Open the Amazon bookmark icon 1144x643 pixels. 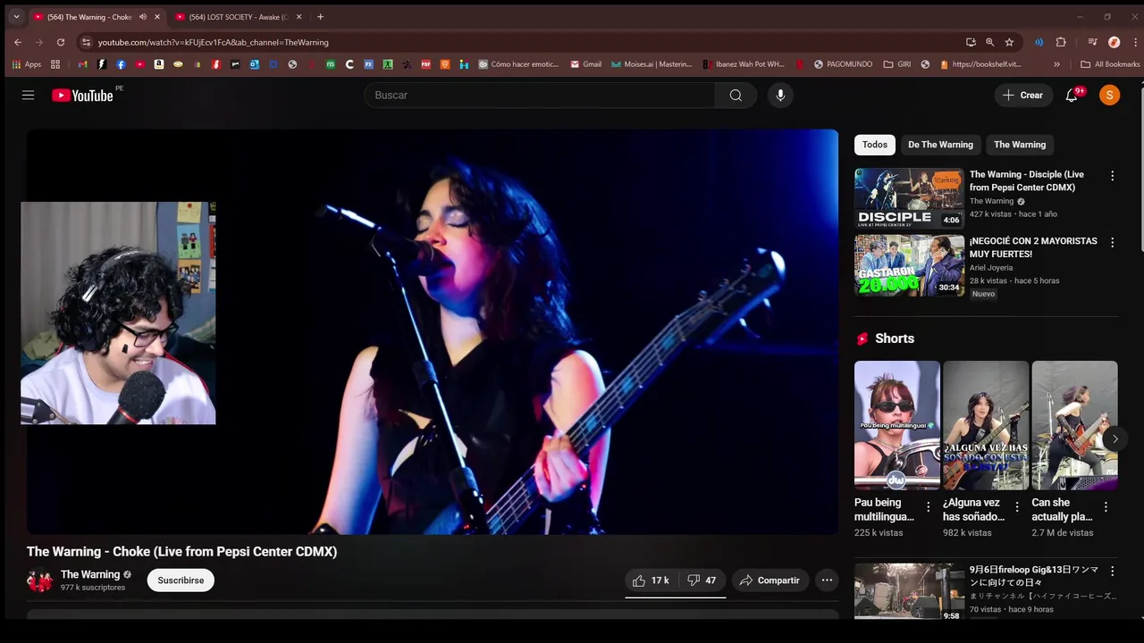coord(159,64)
